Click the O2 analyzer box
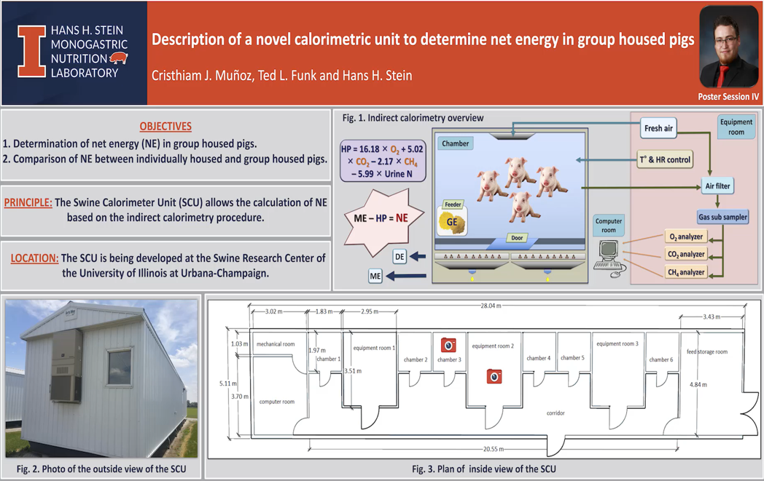This screenshot has height=481, width=764. tap(686, 236)
